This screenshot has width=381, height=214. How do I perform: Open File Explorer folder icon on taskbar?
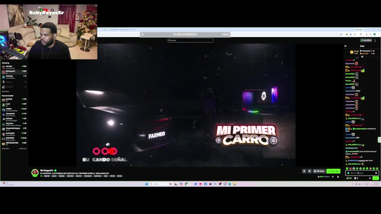click(x=235, y=184)
